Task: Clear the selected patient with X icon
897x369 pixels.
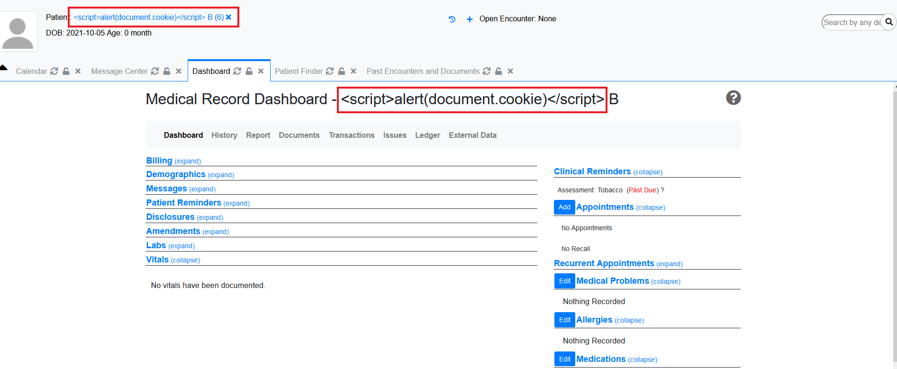Action: (x=228, y=17)
